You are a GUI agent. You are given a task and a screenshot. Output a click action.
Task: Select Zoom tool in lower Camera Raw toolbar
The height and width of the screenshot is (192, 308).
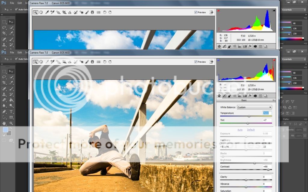click(x=35, y=62)
